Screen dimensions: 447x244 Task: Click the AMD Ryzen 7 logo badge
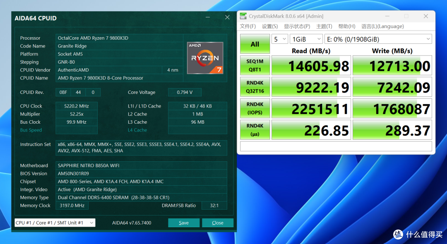click(x=205, y=58)
